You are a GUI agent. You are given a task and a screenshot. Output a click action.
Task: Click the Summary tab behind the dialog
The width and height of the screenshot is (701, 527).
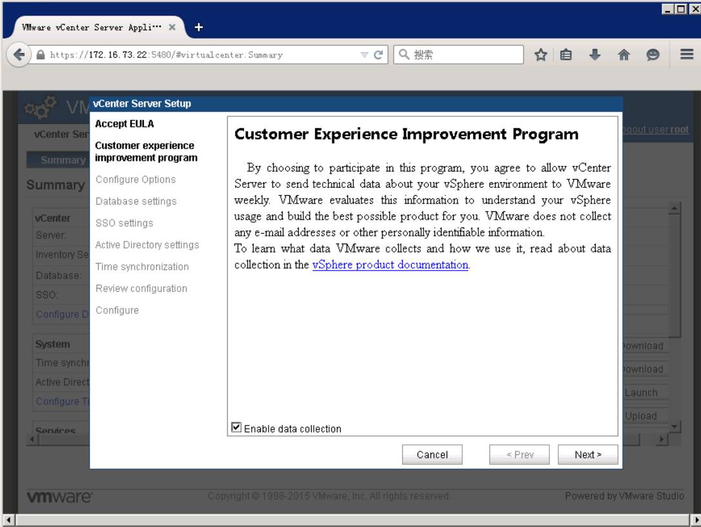[x=58, y=160]
